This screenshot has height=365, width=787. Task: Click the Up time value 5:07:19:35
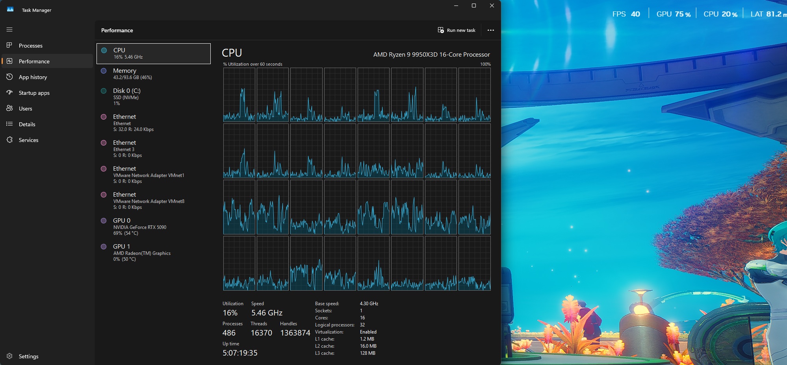click(x=240, y=353)
